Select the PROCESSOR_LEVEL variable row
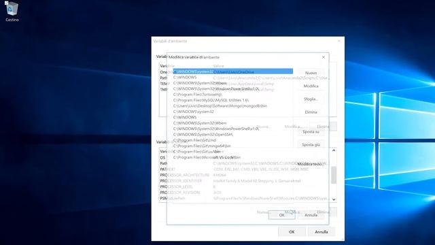Image resolution: width=435 pixels, height=245 pixels. (245, 186)
